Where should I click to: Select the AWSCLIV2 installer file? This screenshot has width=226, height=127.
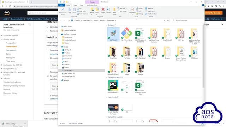pyautogui.click(x=113, y=34)
